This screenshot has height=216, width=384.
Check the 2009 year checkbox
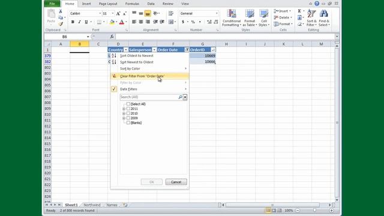tap(128, 118)
